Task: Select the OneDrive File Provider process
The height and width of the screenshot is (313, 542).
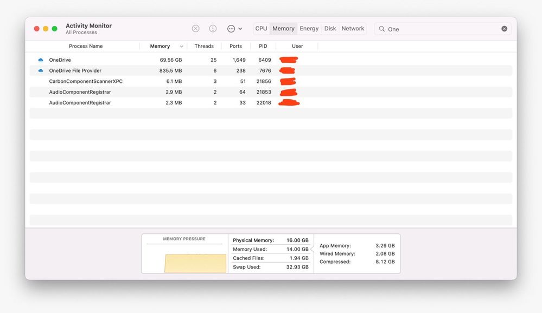Action: [271, 70]
